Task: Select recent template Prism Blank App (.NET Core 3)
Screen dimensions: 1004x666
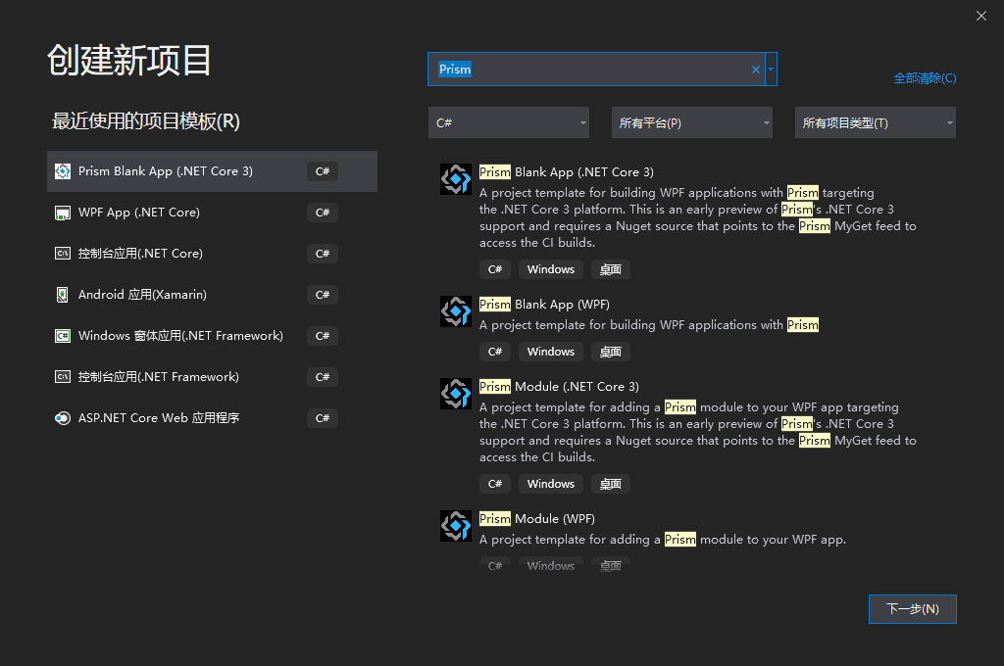Action: pyautogui.click(x=212, y=171)
